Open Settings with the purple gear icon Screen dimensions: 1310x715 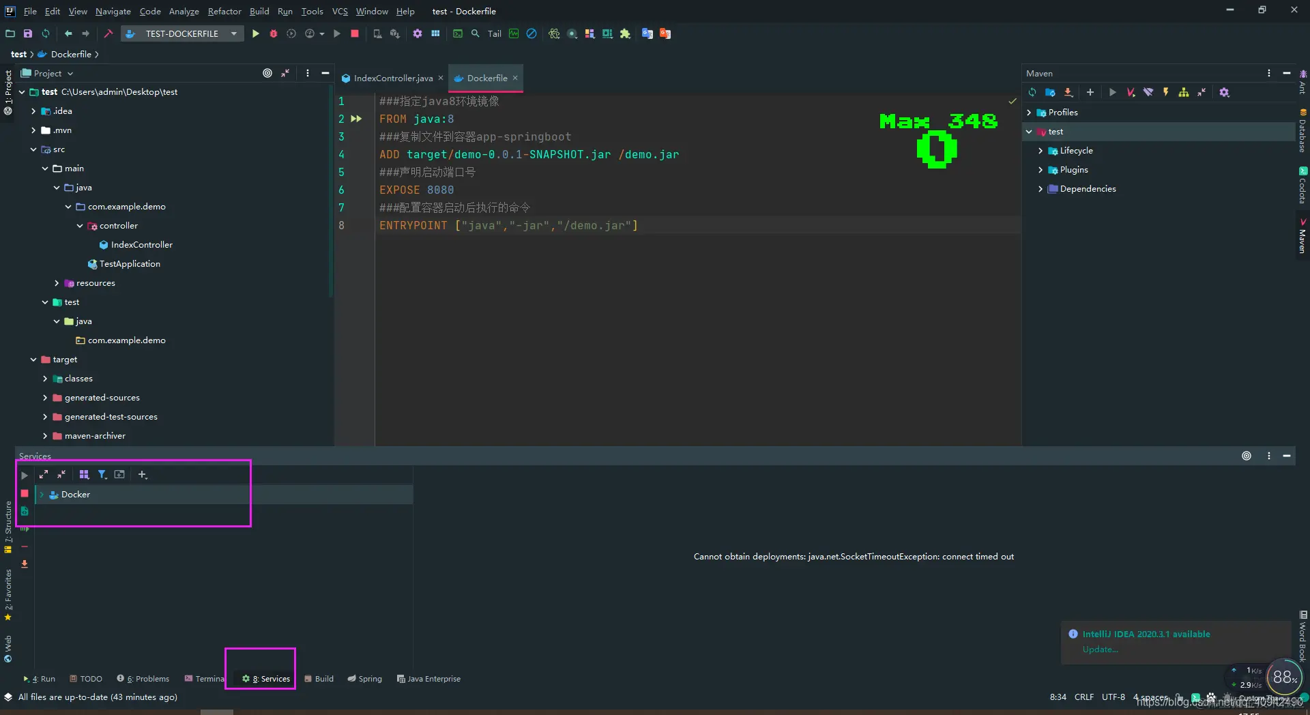click(418, 33)
